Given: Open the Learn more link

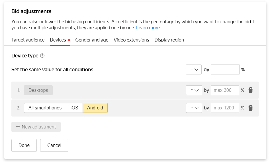Looking at the screenshot, I should 148,28.
